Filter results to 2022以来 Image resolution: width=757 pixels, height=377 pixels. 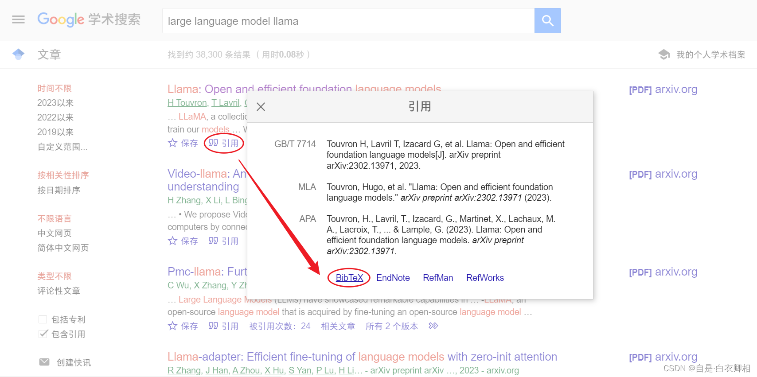click(x=55, y=117)
